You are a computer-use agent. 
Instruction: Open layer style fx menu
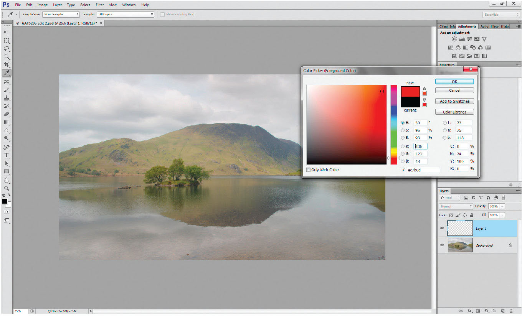(x=470, y=311)
